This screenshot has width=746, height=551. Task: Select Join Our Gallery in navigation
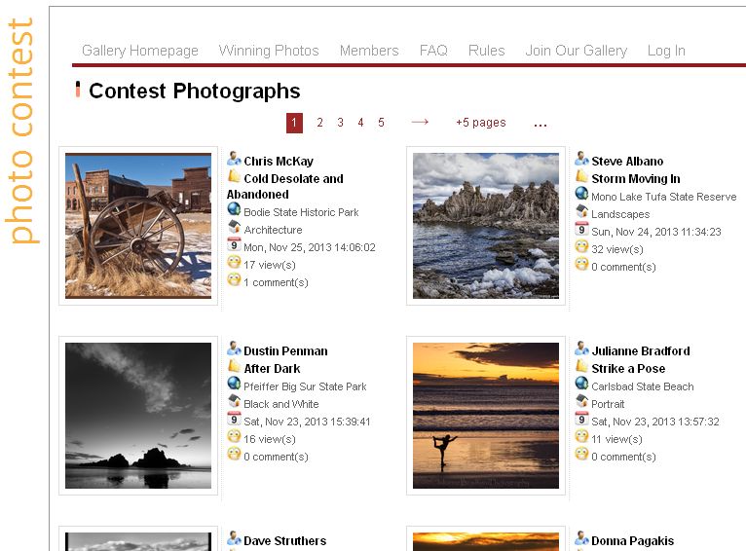coord(577,51)
